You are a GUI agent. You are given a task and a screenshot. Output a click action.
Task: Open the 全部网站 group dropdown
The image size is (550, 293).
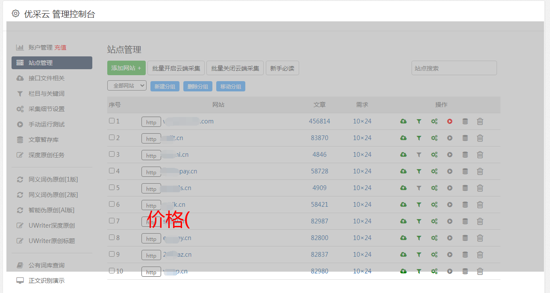click(127, 86)
